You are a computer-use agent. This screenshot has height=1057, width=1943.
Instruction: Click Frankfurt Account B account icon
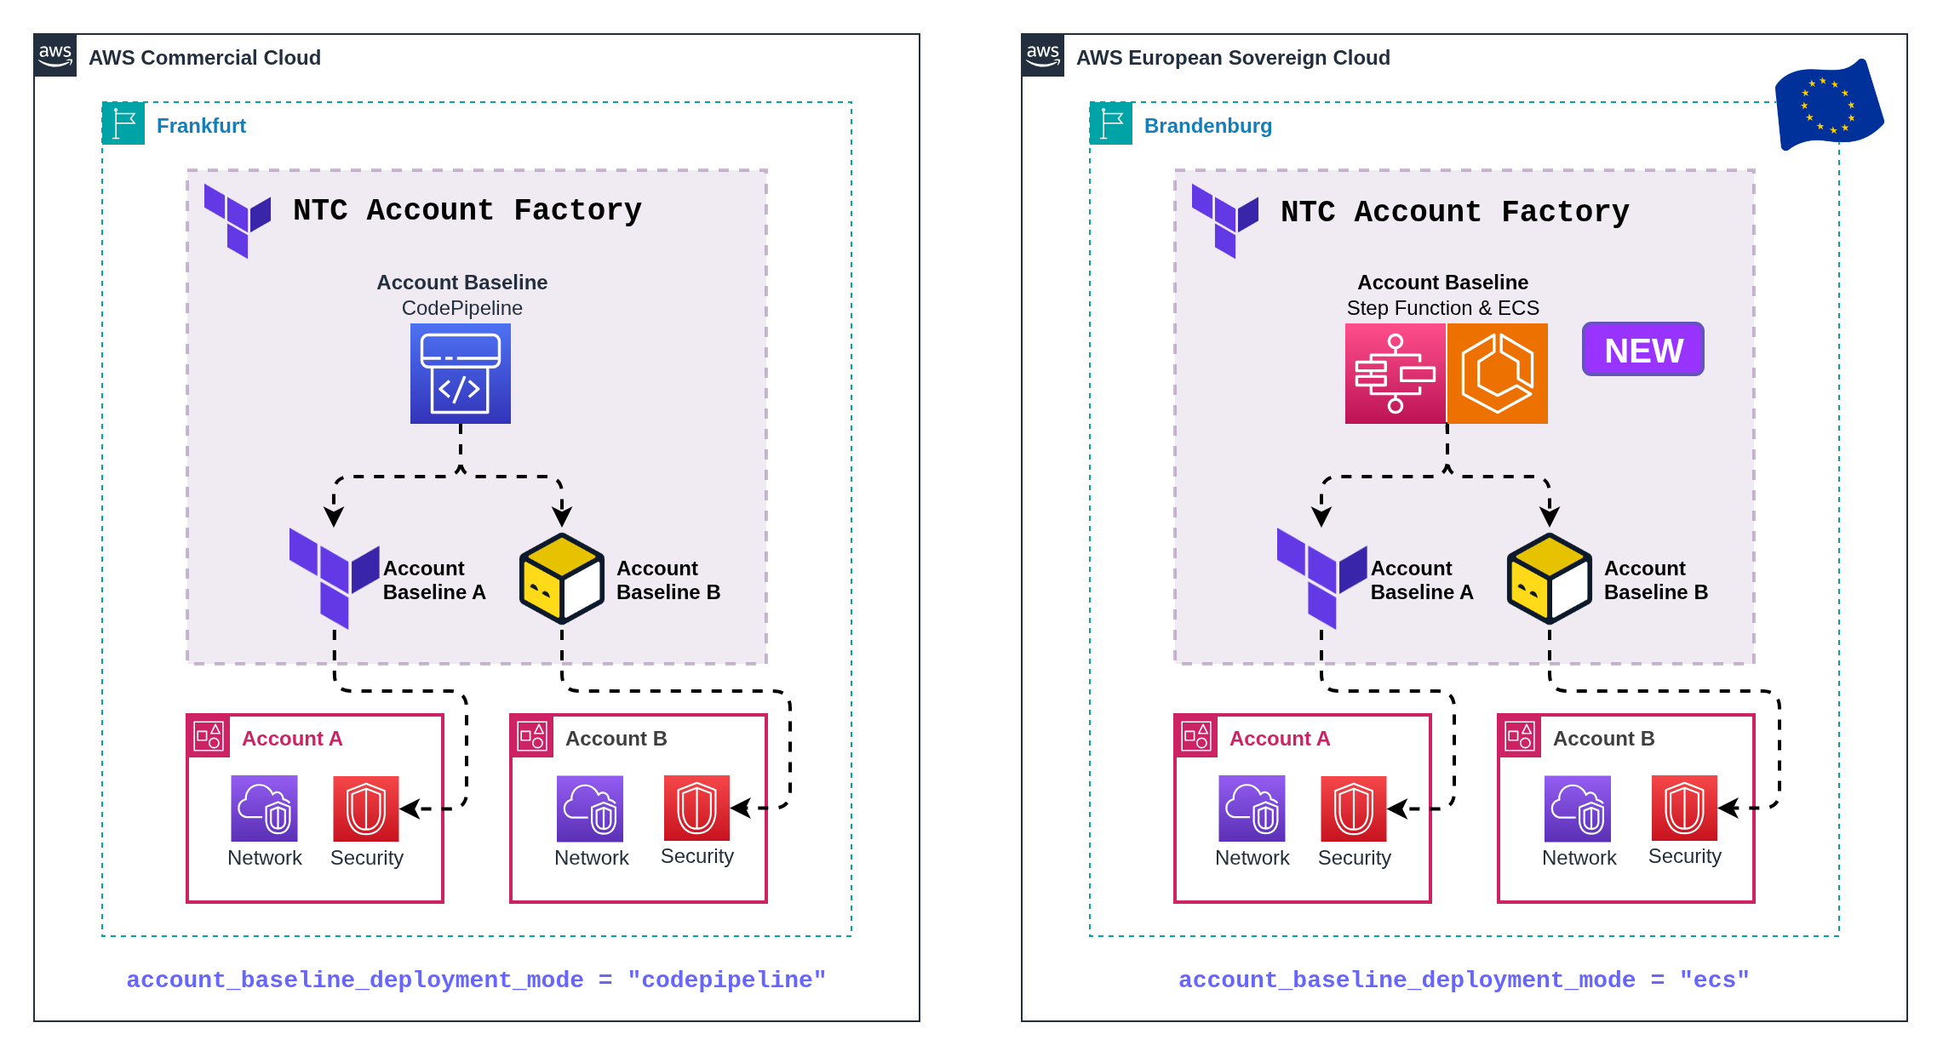532,736
